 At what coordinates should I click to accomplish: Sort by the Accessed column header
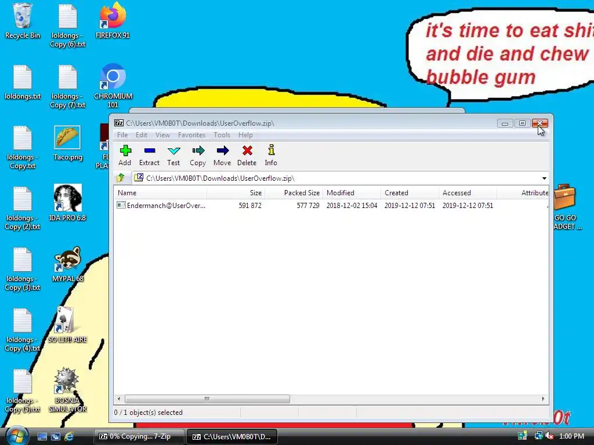(x=468, y=193)
